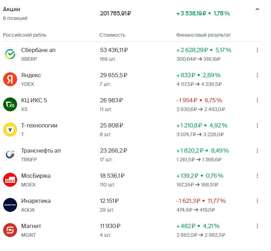Click Транснефть result +1 820,2₽ • 8,49%
This screenshot has width=271, height=251.
tap(203, 150)
